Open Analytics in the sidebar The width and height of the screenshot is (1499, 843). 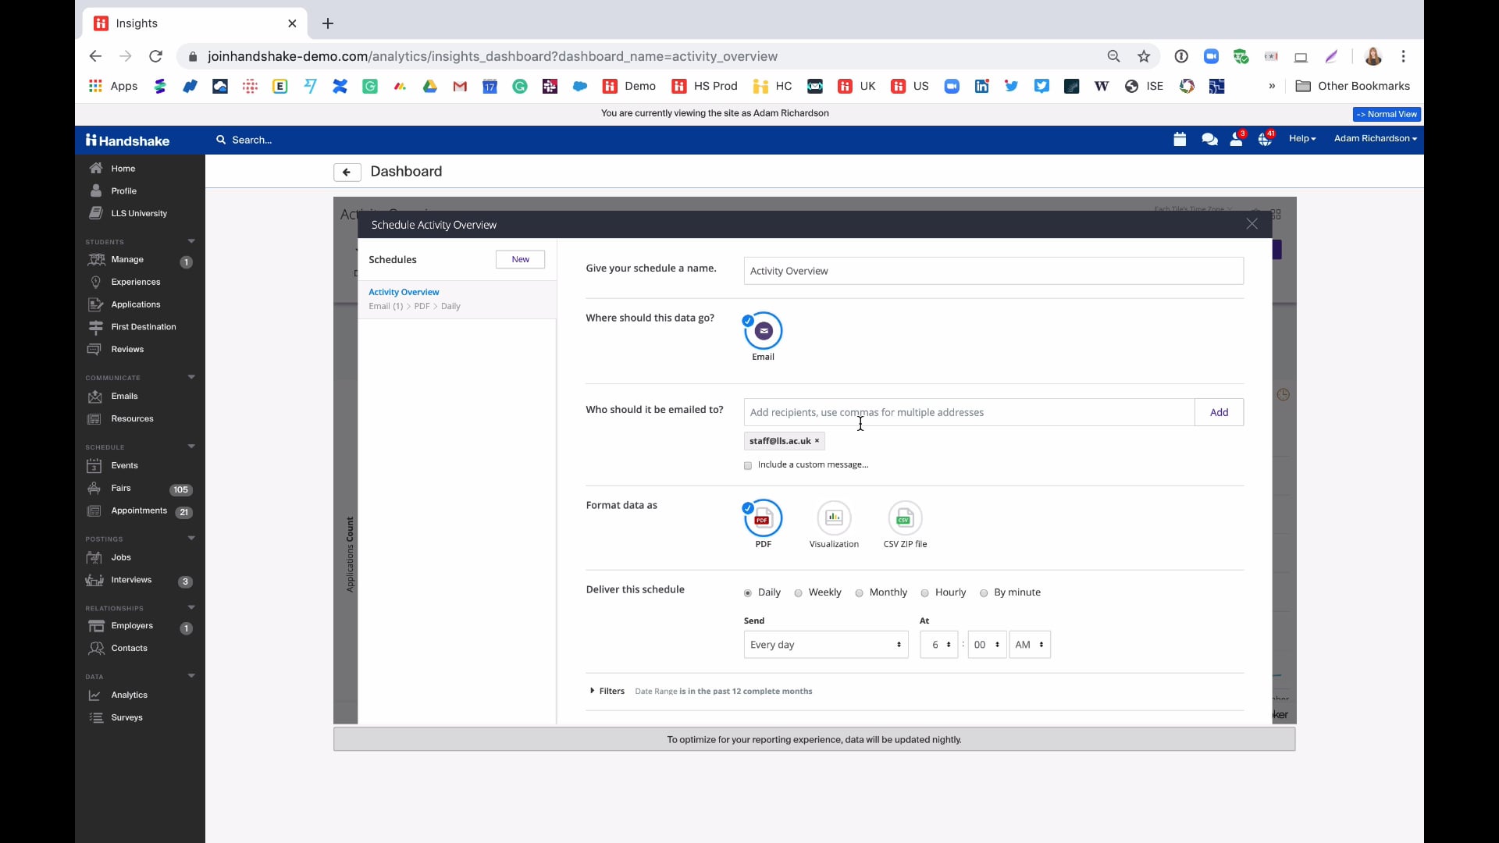130,695
